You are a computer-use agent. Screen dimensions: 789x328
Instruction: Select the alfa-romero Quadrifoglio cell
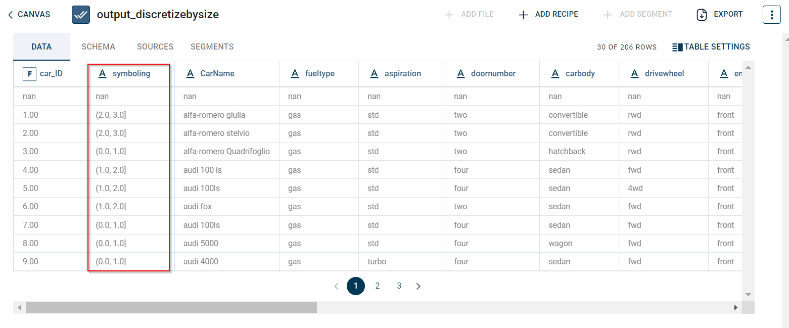coord(226,152)
